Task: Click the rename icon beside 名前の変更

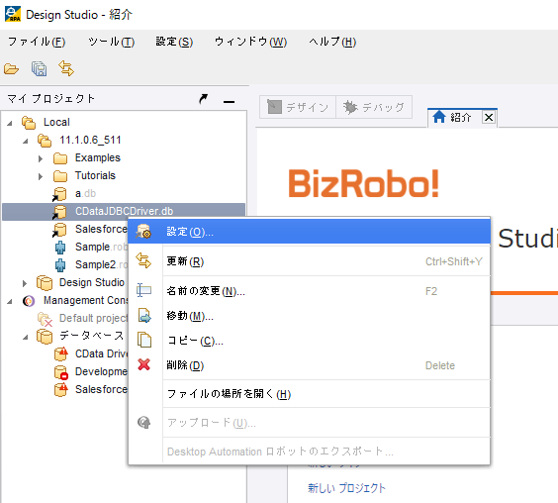Action: [143, 290]
